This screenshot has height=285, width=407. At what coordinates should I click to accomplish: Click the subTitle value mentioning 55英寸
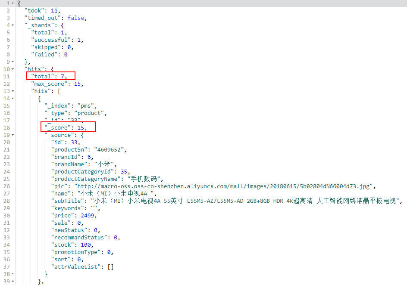(x=245, y=201)
